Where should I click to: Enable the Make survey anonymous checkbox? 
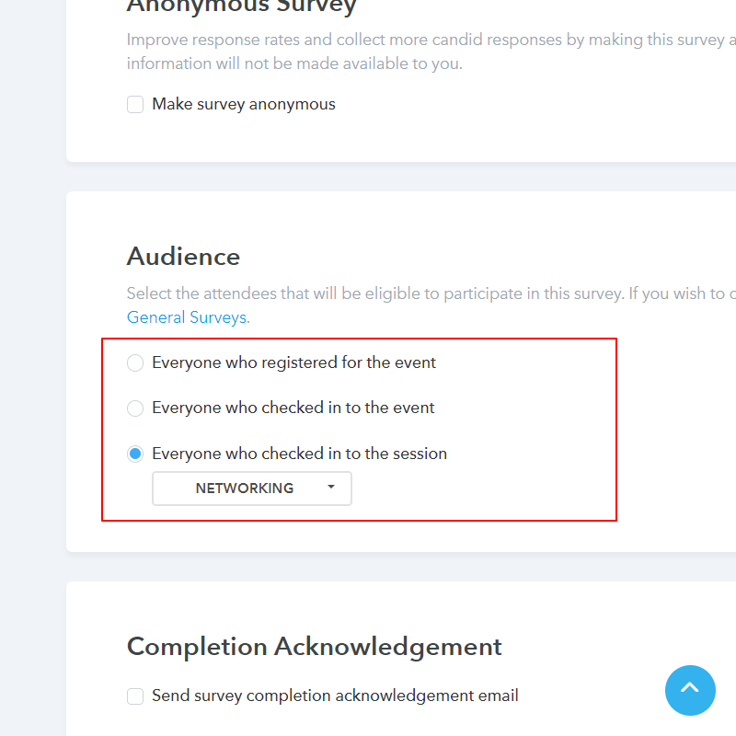[x=135, y=105]
